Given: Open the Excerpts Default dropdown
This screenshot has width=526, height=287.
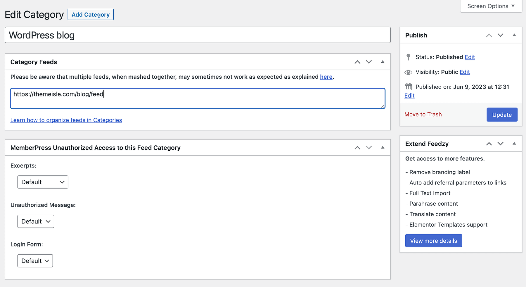Looking at the screenshot, I should (43, 182).
